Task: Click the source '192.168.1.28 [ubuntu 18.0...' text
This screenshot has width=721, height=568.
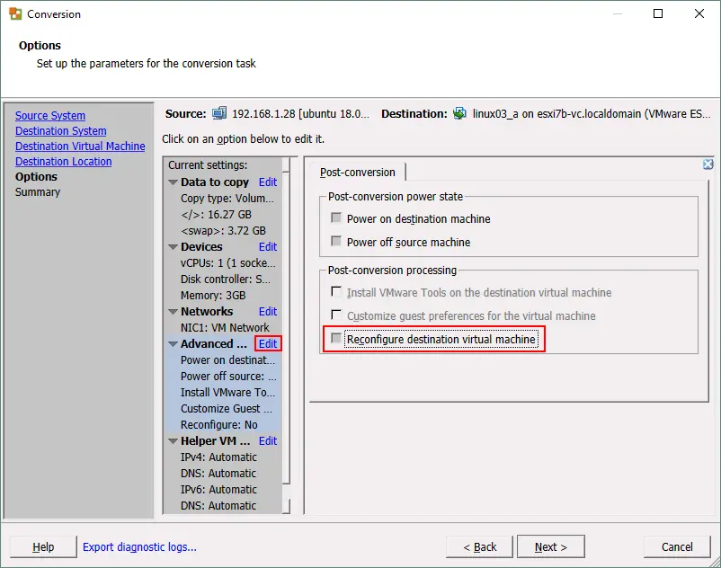Action: click(x=300, y=113)
